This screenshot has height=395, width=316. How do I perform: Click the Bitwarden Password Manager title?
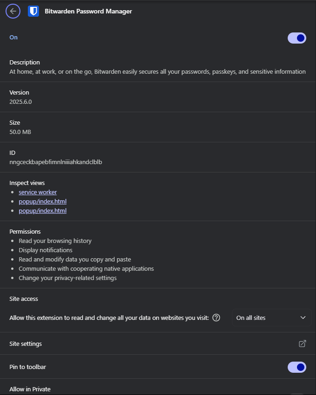[88, 11]
